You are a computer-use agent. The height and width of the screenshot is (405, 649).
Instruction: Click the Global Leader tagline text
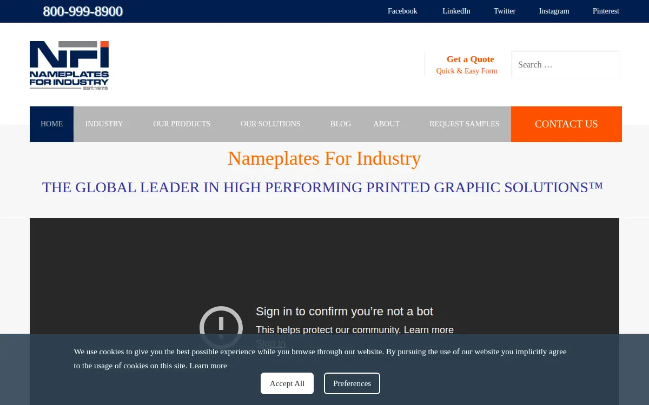(322, 187)
